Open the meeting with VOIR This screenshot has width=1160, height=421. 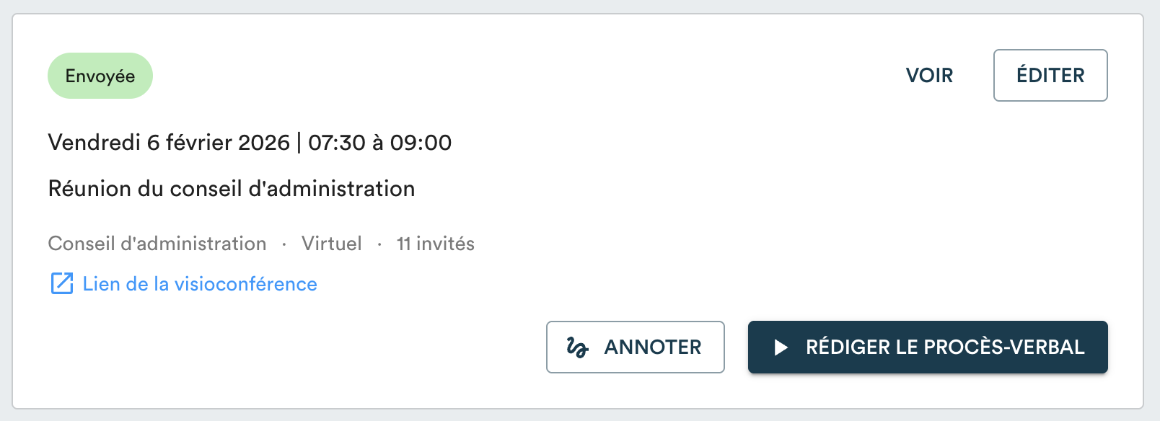coord(929,76)
